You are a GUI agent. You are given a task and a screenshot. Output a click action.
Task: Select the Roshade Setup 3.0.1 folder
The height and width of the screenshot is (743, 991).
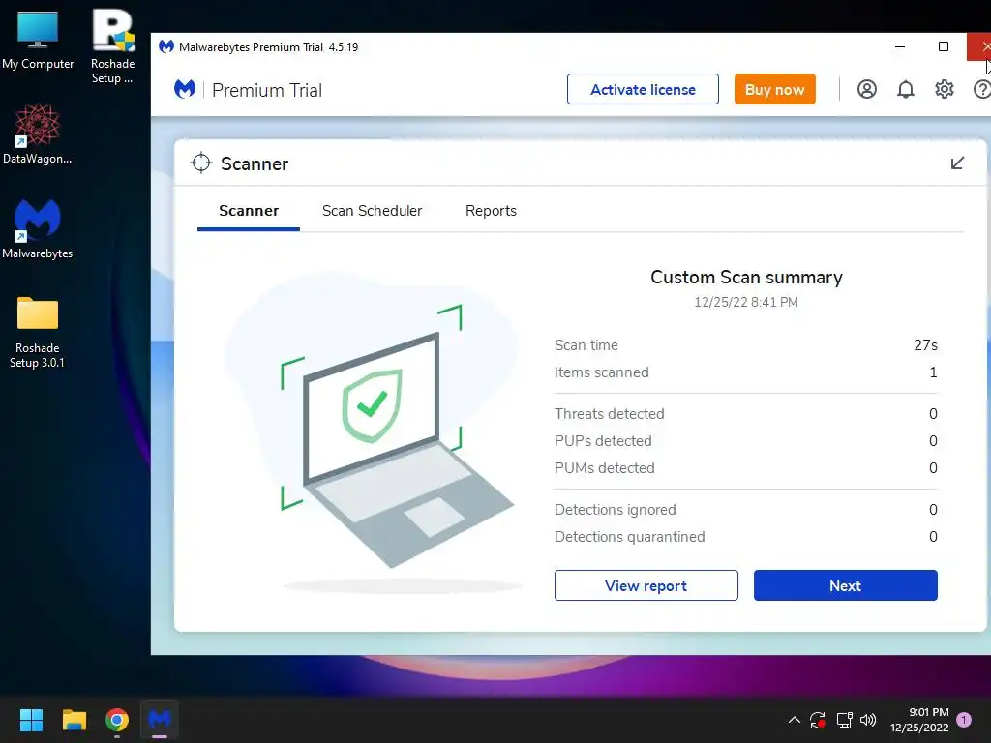tap(38, 332)
